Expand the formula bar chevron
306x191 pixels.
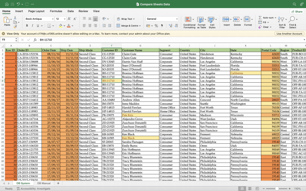(304, 40)
